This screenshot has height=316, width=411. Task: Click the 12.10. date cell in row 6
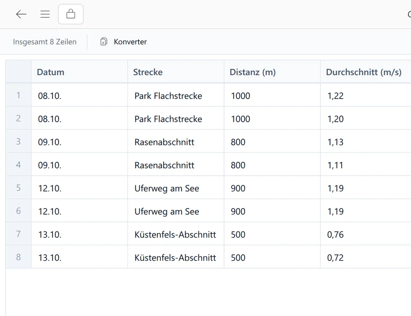click(x=80, y=211)
